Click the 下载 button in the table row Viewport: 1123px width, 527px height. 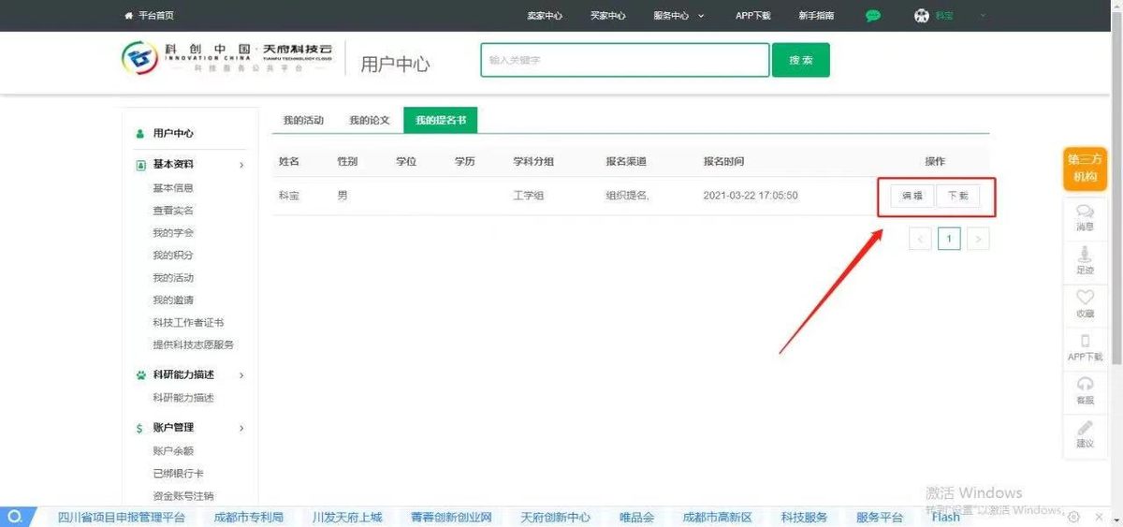pos(957,197)
